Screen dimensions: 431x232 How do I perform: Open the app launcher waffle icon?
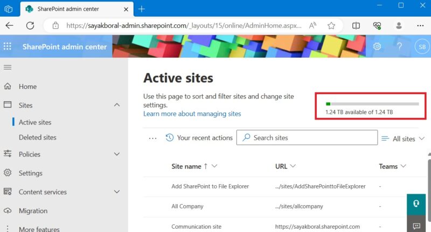pos(8,46)
